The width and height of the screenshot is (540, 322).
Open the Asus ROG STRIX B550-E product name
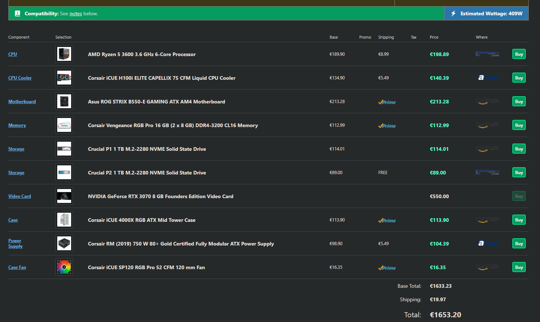[x=156, y=102]
